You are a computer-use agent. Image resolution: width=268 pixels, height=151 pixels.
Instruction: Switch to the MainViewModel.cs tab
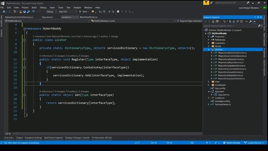[88, 17]
